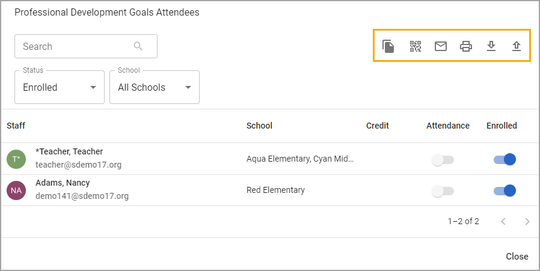
Task: Click the magnifying glass search icon
Action: (138, 46)
